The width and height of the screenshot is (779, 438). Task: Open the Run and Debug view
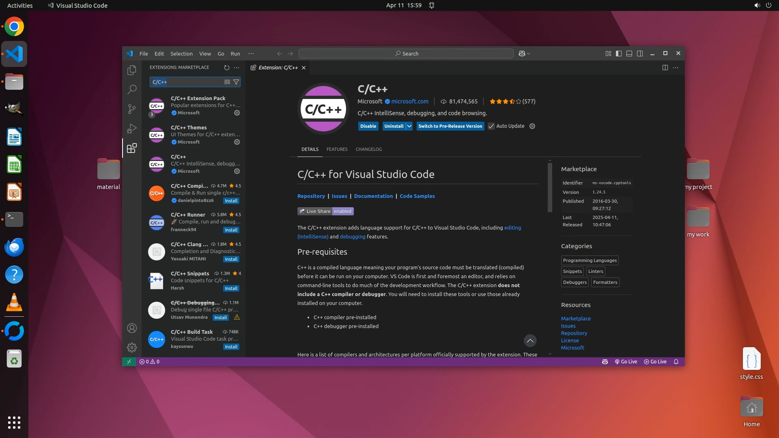(131, 129)
